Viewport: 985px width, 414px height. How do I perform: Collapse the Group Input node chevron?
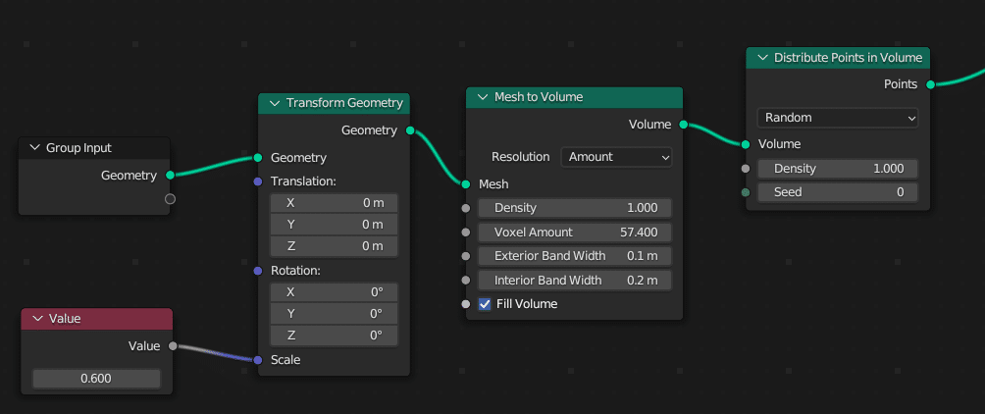(33, 148)
